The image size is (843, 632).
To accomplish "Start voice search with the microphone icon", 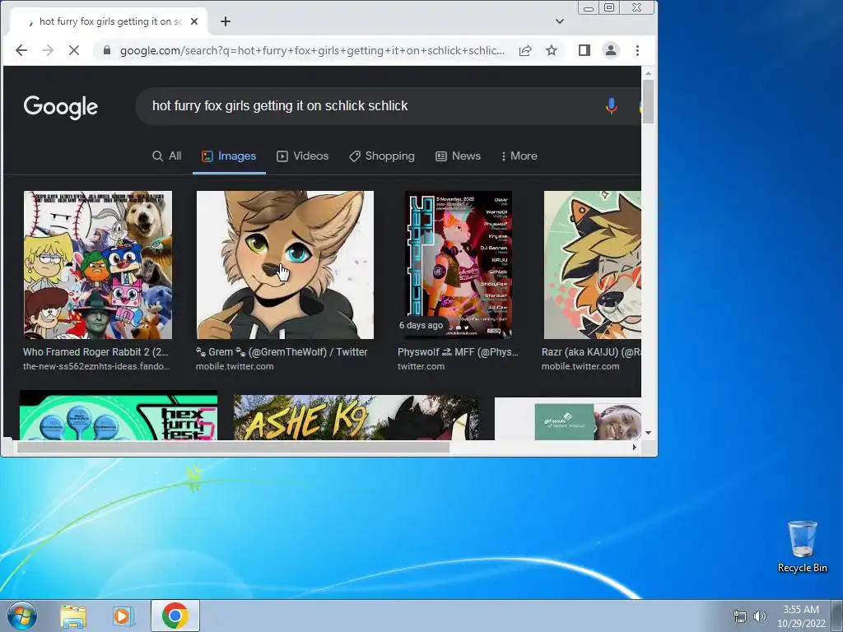I will click(x=612, y=106).
